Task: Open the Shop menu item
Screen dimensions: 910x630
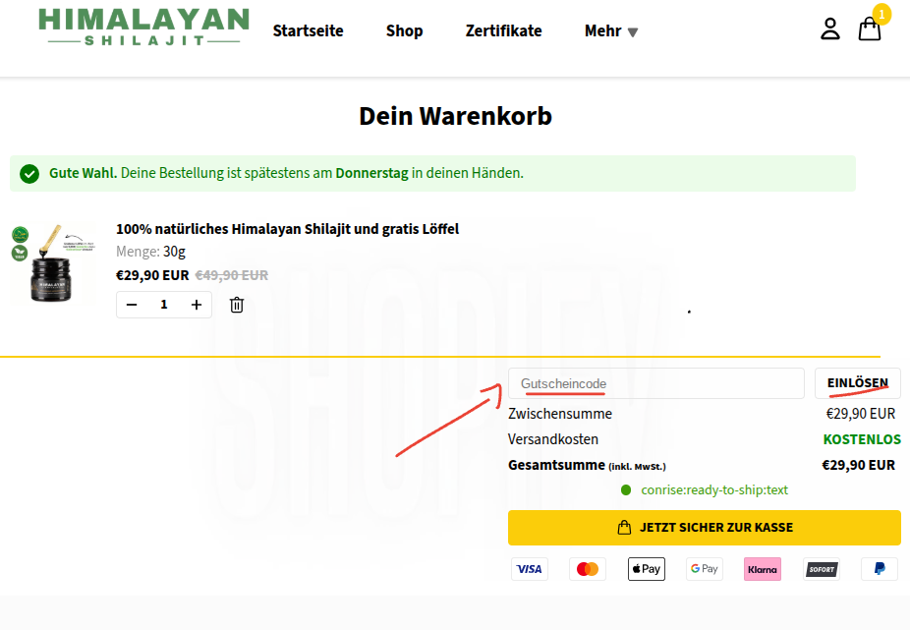Action: (404, 31)
